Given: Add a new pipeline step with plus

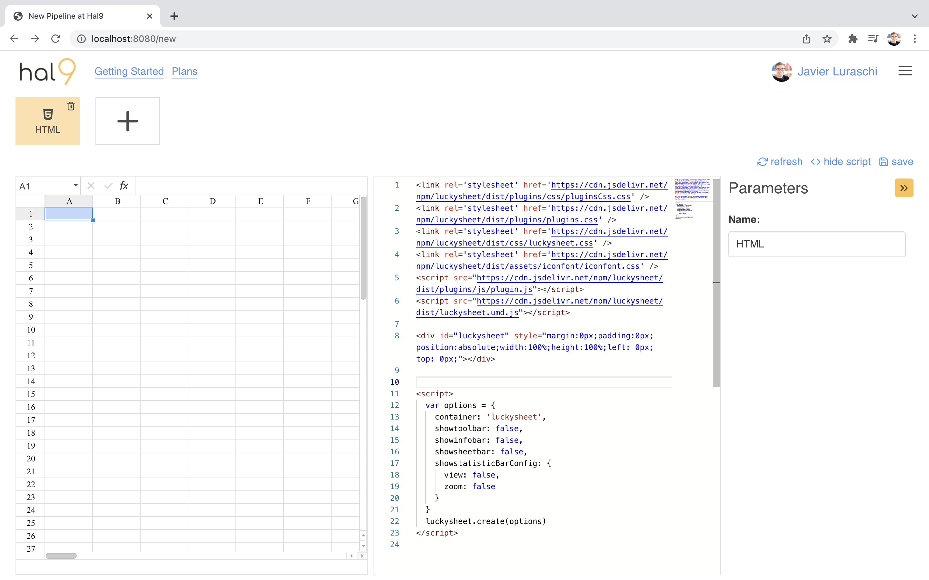Looking at the screenshot, I should tap(127, 121).
